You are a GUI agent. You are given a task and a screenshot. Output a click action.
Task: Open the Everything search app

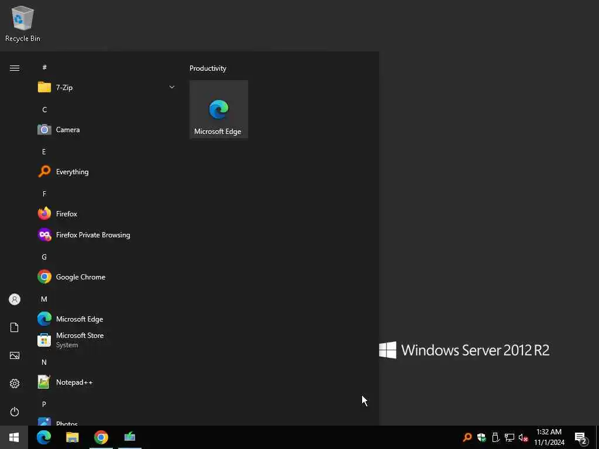tap(106, 171)
